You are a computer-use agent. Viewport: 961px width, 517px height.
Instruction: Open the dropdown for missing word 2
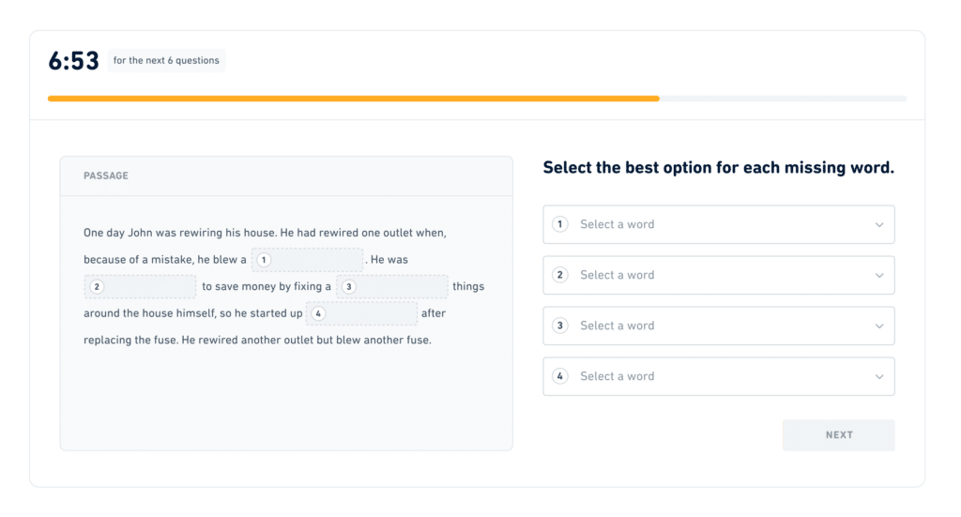point(718,275)
